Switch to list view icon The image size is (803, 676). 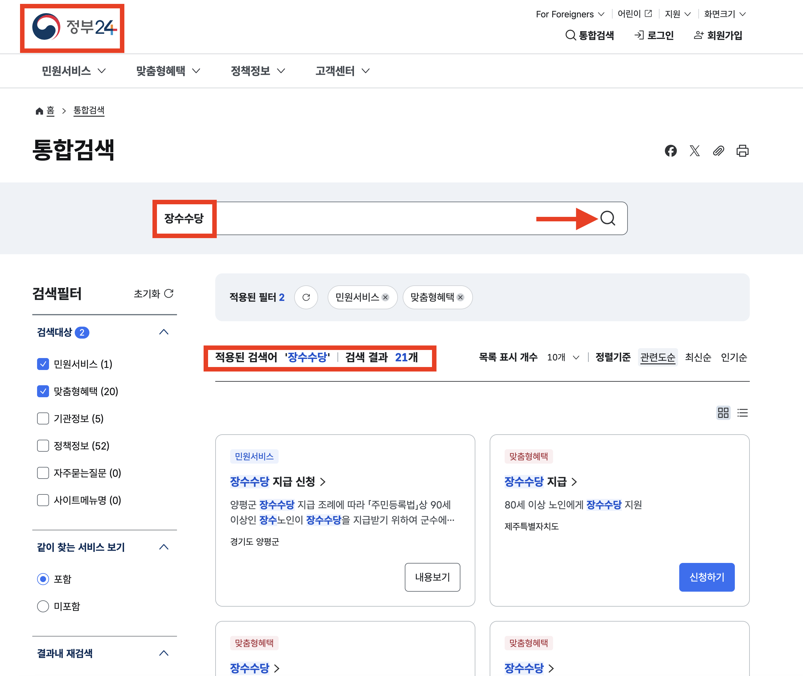[743, 413]
